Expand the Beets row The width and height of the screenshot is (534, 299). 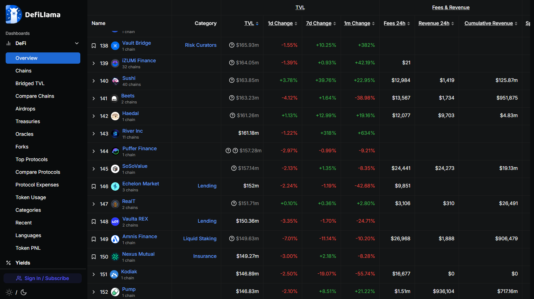[x=94, y=98]
